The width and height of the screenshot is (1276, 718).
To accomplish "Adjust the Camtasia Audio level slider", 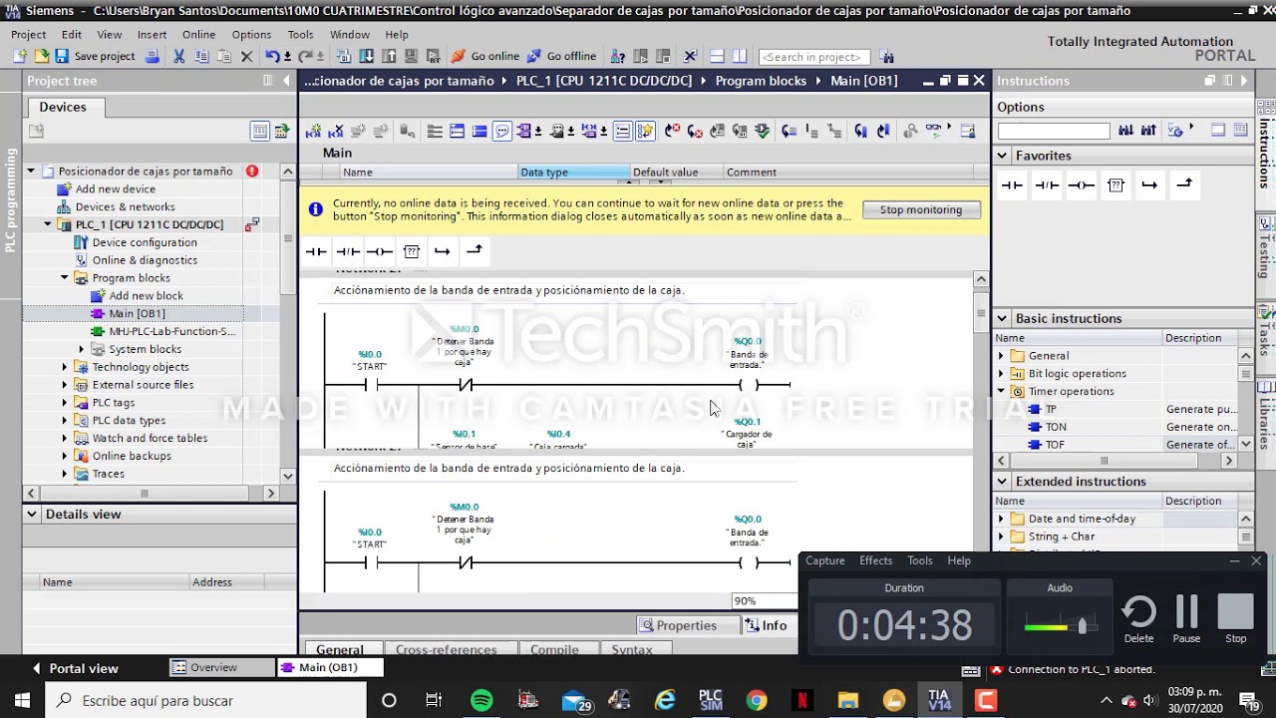I will pyautogui.click(x=1082, y=626).
